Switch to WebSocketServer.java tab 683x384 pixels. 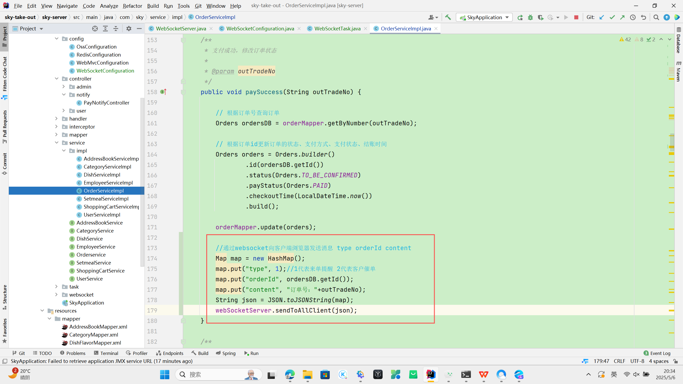coord(181,29)
